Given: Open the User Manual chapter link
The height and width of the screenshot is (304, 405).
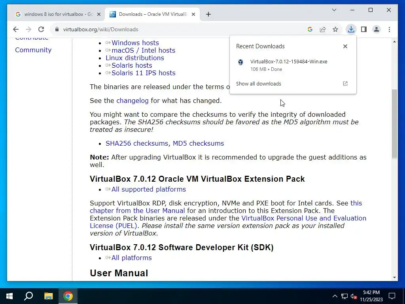Looking at the screenshot, I should point(137,211).
